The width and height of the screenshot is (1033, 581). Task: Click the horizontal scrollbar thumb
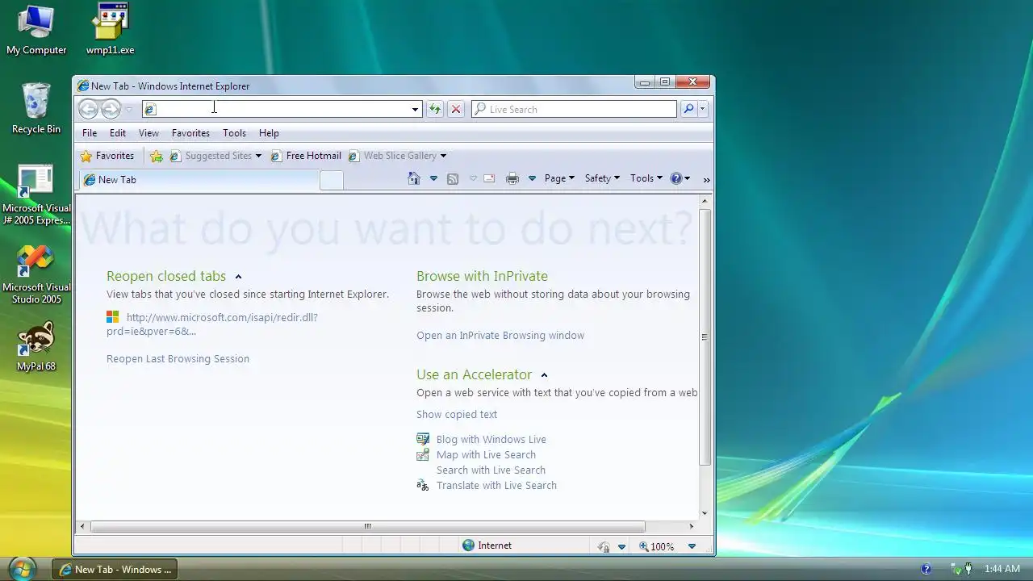pyautogui.click(x=367, y=526)
